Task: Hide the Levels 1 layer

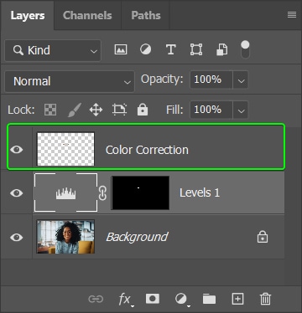Action: 17,192
